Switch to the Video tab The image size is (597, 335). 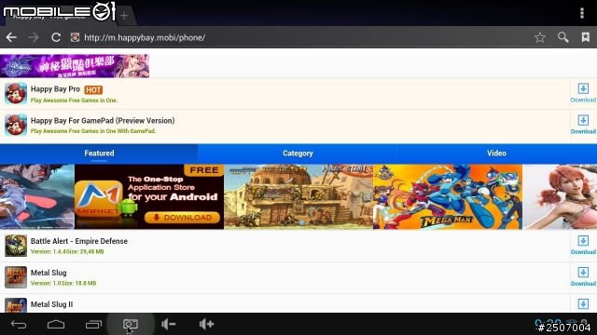tap(496, 154)
